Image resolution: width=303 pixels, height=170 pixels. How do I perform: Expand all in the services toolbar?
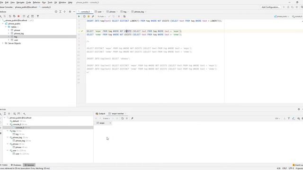coord(5,114)
